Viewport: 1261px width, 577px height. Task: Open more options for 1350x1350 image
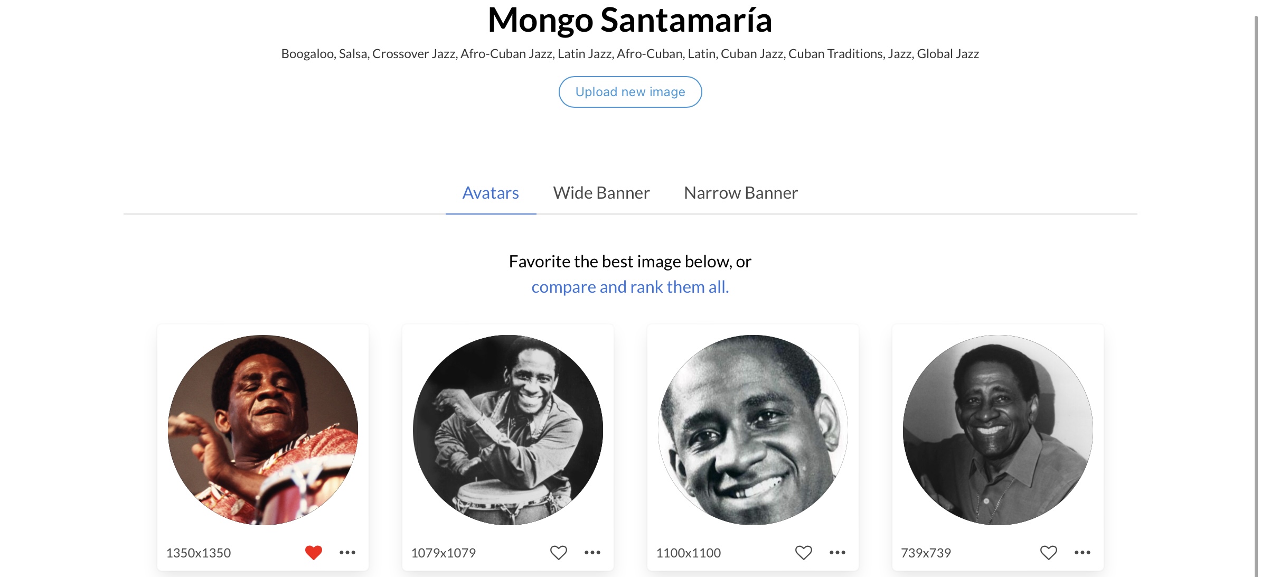pos(347,553)
